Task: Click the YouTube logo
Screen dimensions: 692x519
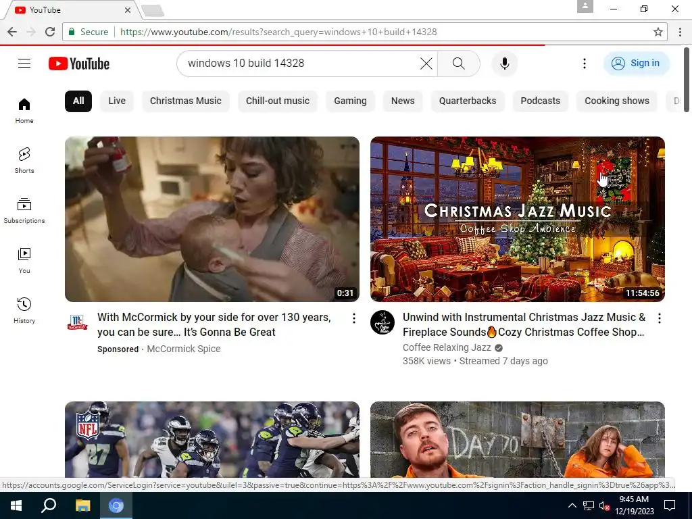Action: pos(79,64)
